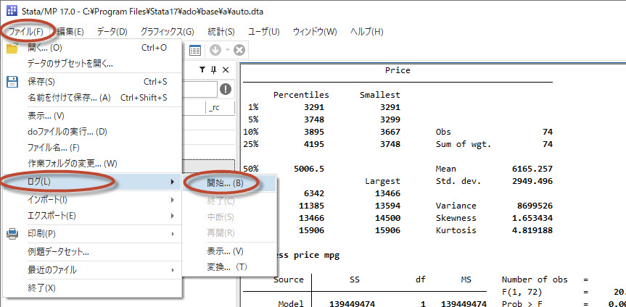The image size is (626, 307).
Task: Click the Skewness value 1.653434
Action: point(532,218)
